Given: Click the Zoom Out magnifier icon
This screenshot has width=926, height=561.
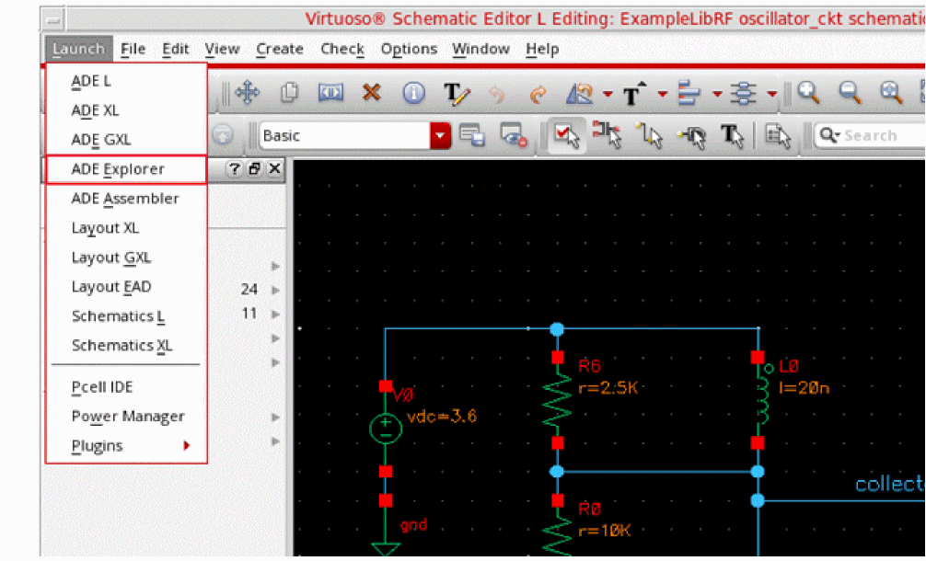Looking at the screenshot, I should [850, 92].
